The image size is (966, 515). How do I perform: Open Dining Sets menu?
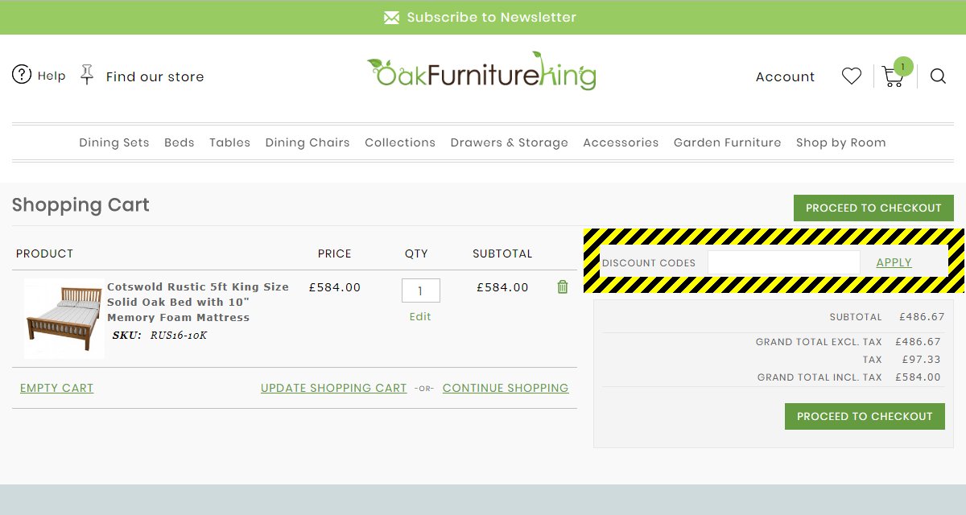(114, 142)
